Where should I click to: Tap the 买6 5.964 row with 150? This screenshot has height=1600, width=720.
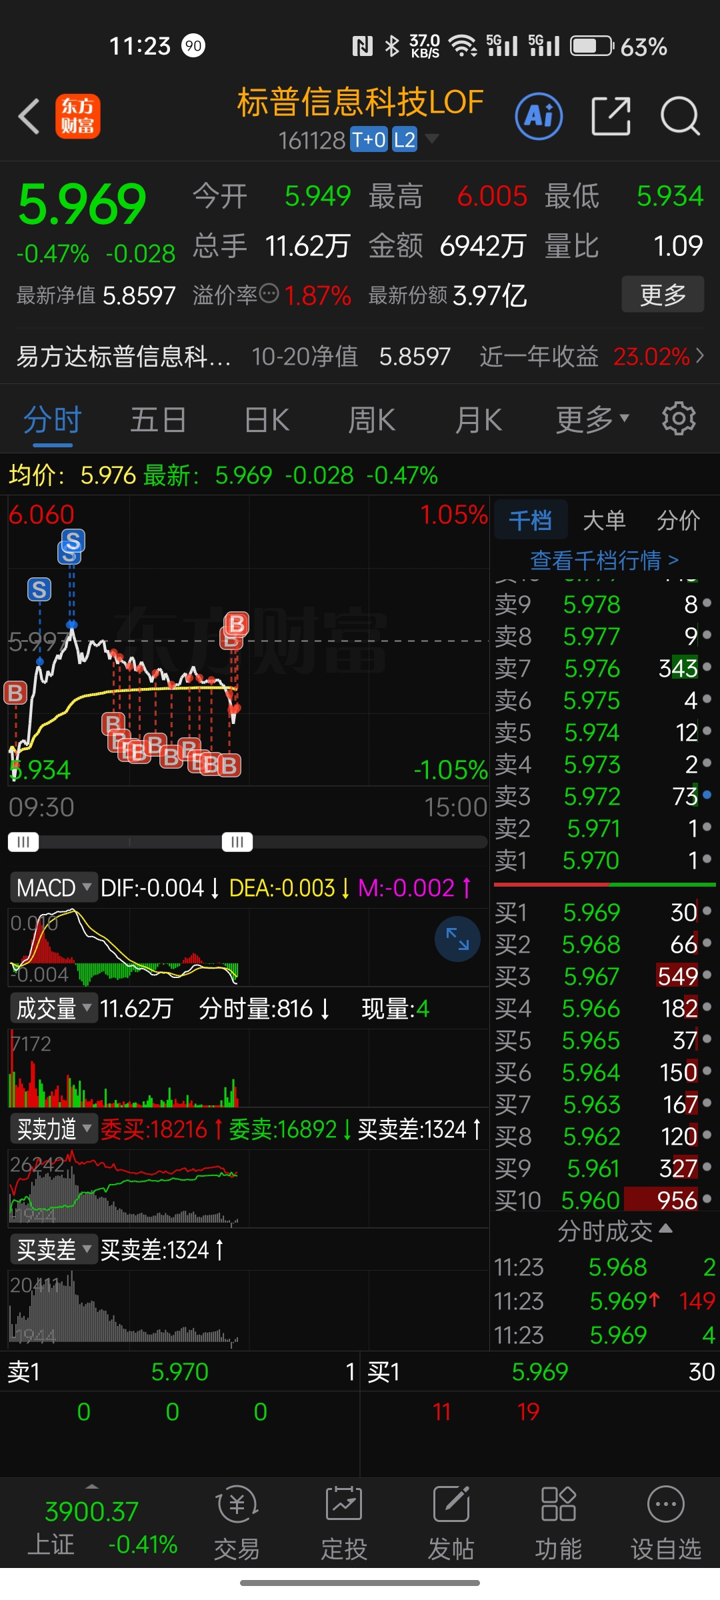(604, 1072)
